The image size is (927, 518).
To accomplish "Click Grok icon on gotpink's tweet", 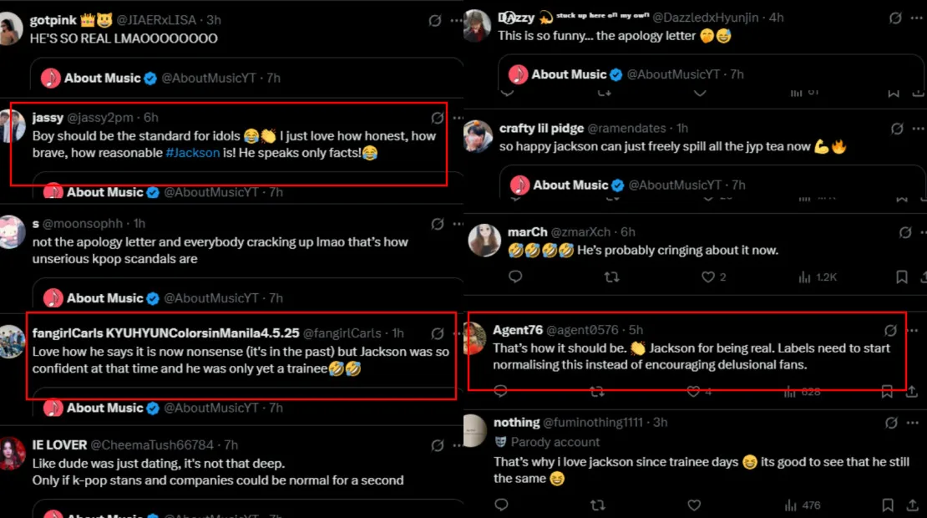I will click(x=435, y=20).
